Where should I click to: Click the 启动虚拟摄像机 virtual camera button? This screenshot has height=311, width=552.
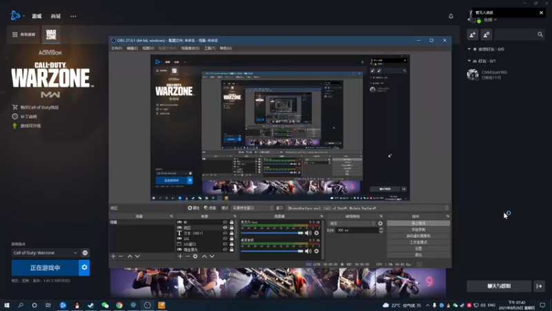coord(418,236)
